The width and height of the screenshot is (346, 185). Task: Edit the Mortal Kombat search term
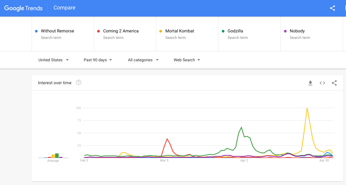pyautogui.click(x=187, y=34)
